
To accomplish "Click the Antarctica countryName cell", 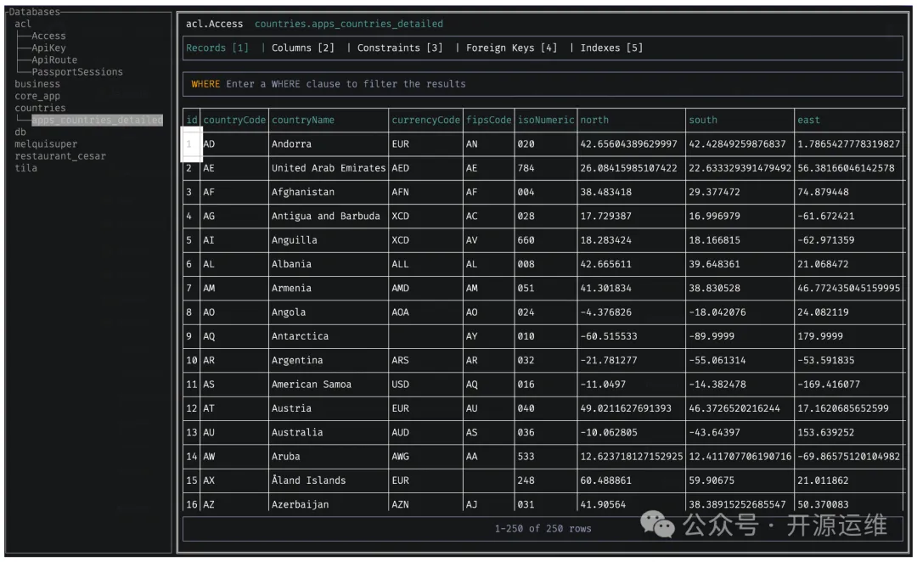I will click(300, 336).
